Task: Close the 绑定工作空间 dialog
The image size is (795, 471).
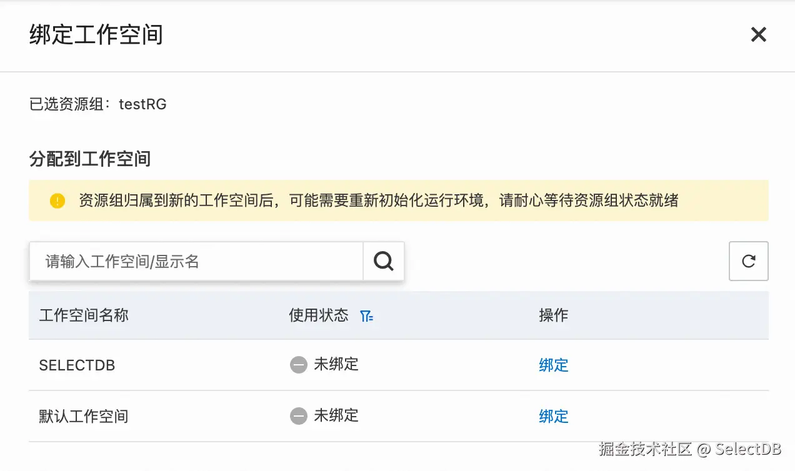Action: tap(758, 34)
